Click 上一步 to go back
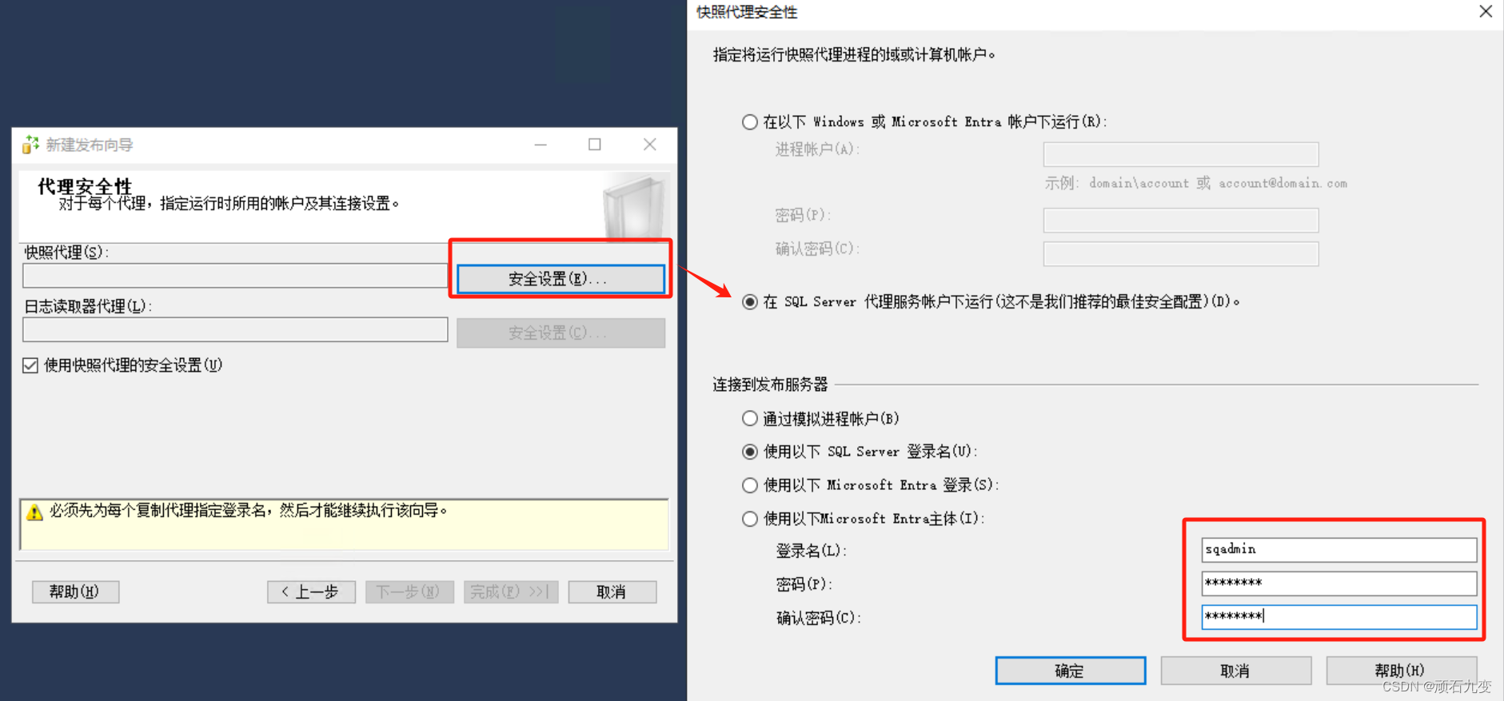 pyautogui.click(x=311, y=592)
